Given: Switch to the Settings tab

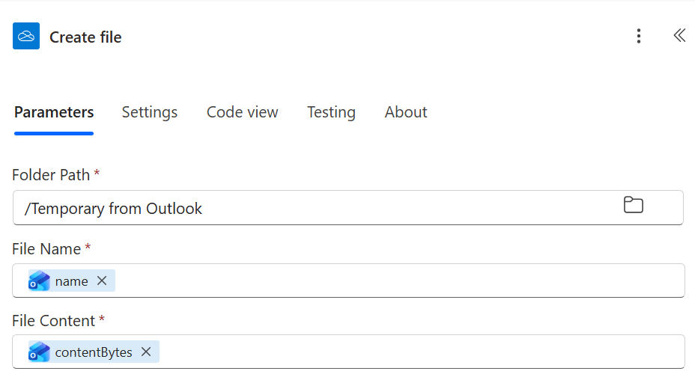Looking at the screenshot, I should (150, 112).
